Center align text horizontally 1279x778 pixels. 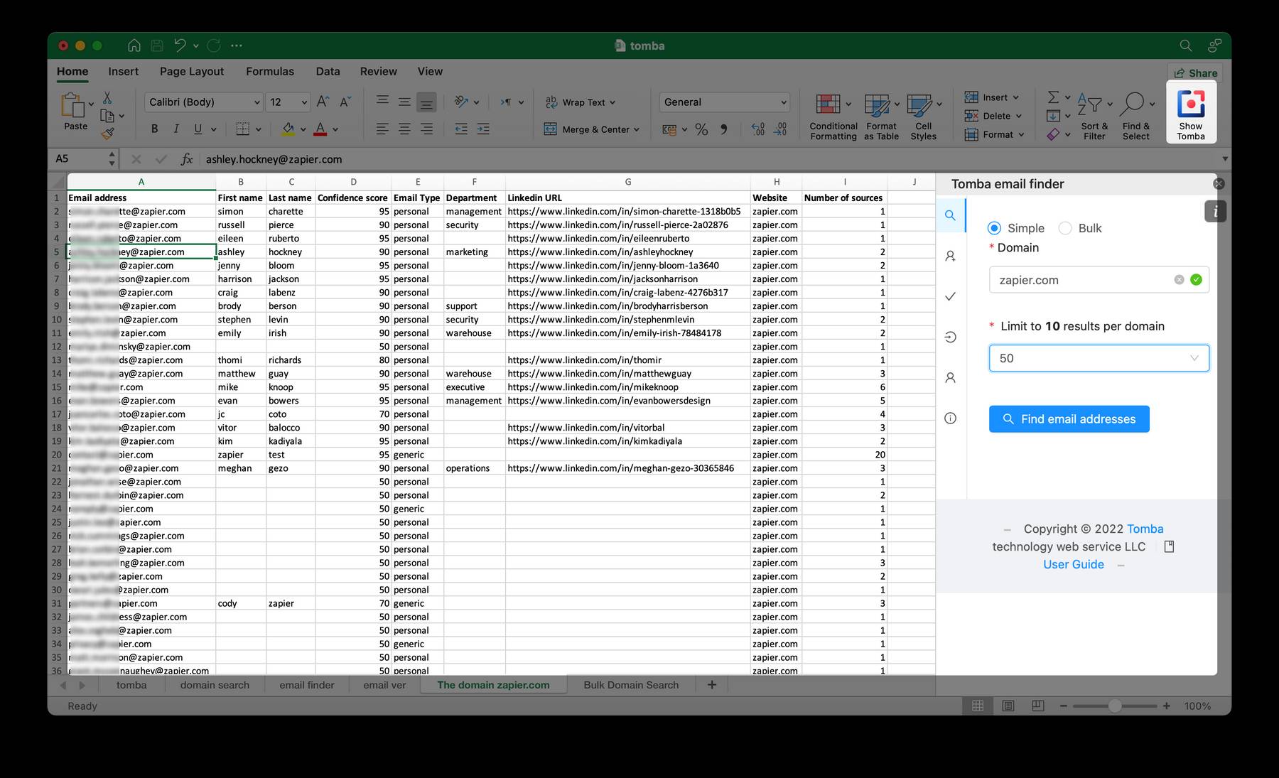click(x=404, y=129)
